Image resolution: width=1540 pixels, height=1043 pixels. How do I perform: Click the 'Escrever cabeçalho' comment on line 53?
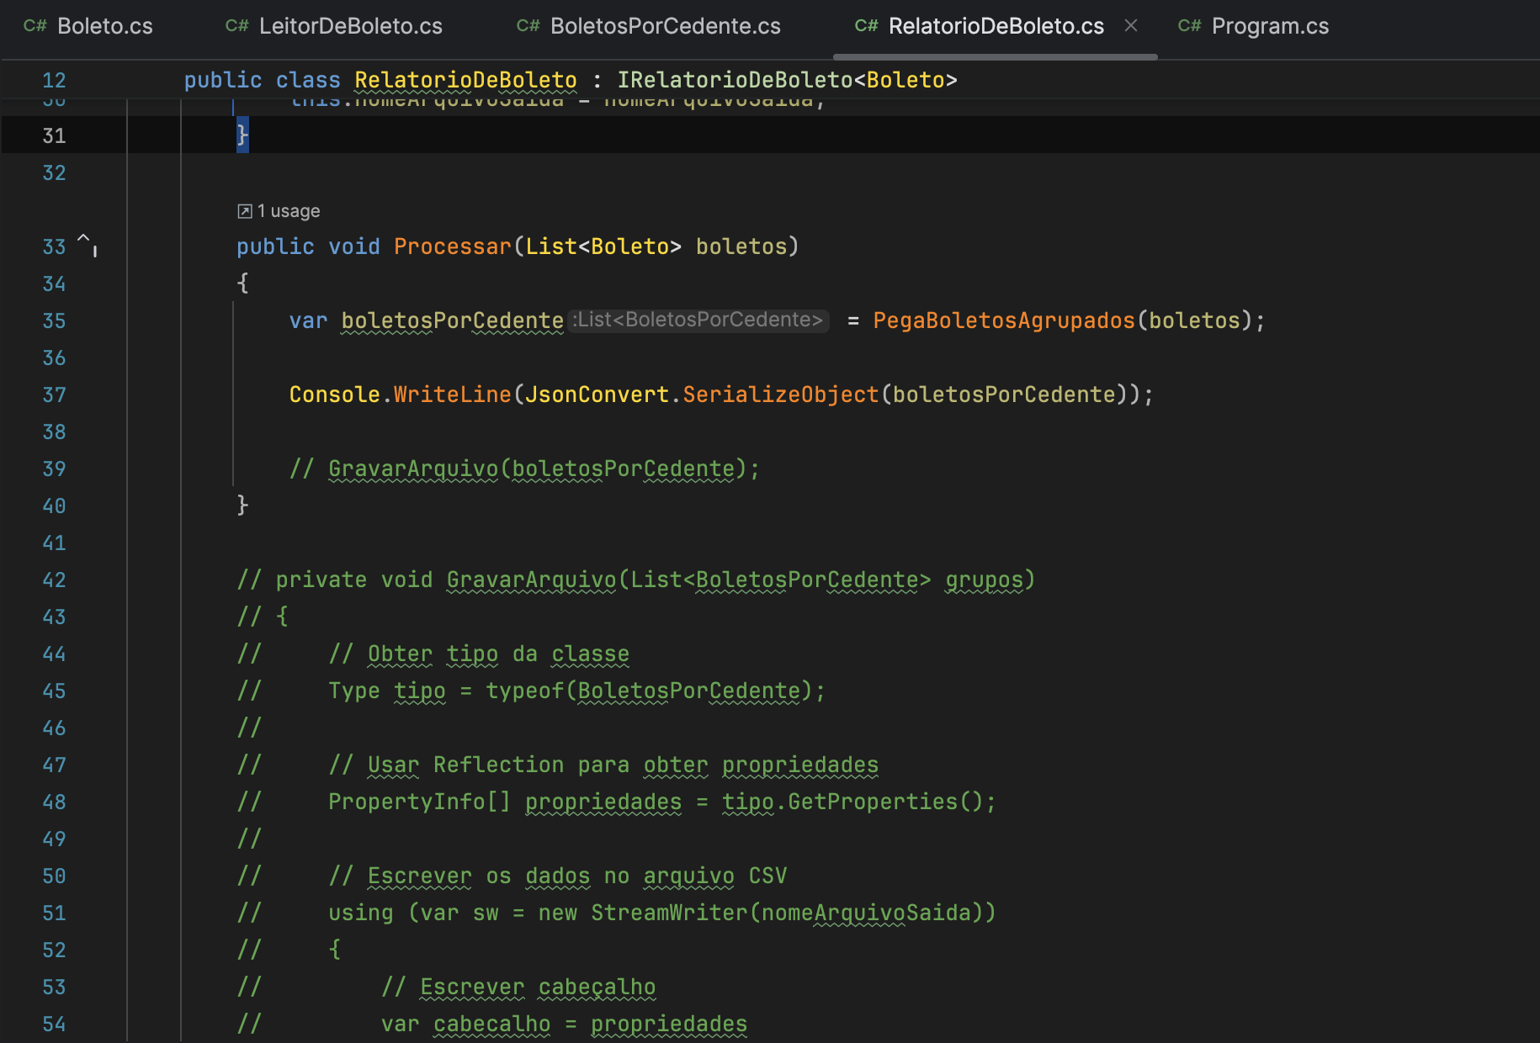(518, 987)
